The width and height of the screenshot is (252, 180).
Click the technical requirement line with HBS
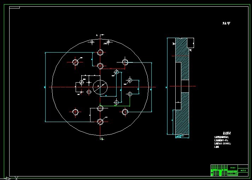tap(222, 143)
